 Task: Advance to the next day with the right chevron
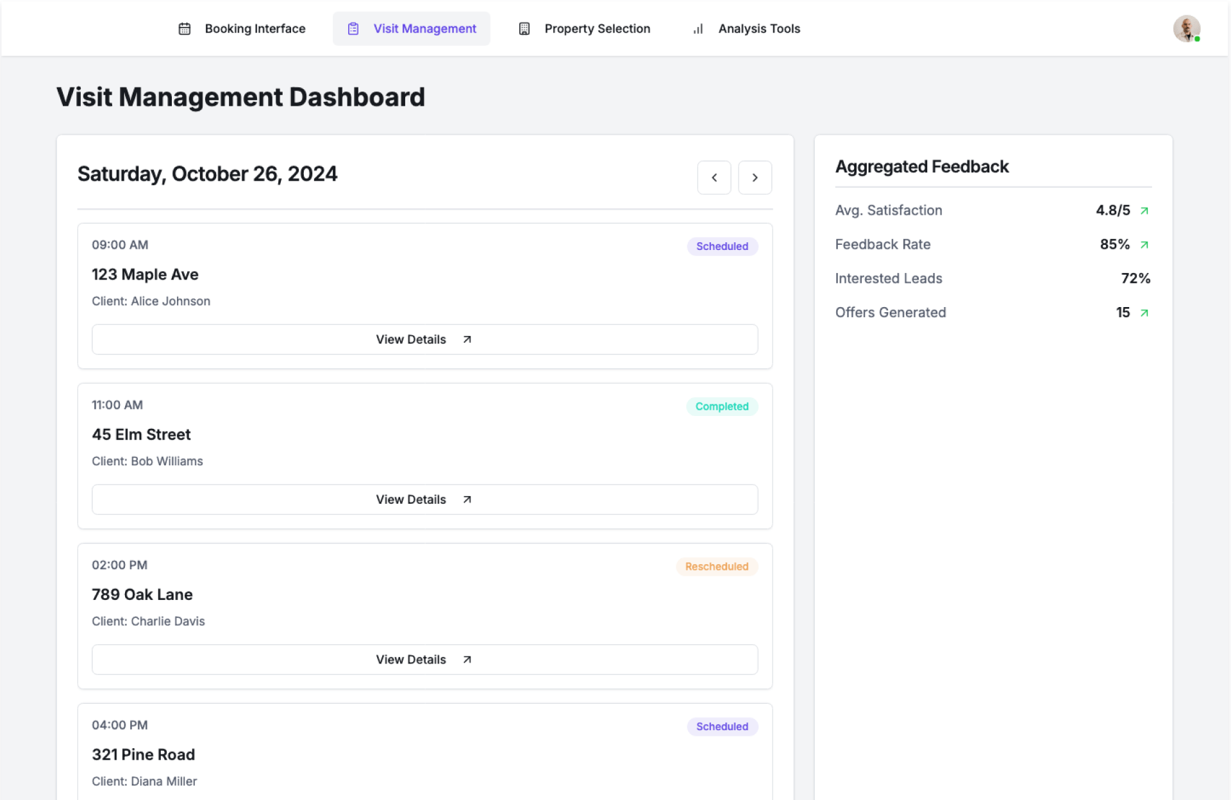click(x=755, y=178)
